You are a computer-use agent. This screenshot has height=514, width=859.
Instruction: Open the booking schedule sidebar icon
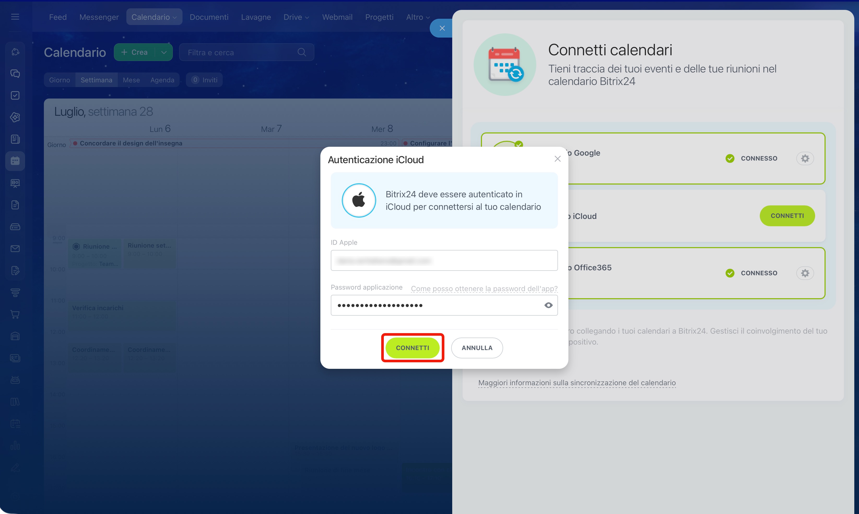[15, 424]
